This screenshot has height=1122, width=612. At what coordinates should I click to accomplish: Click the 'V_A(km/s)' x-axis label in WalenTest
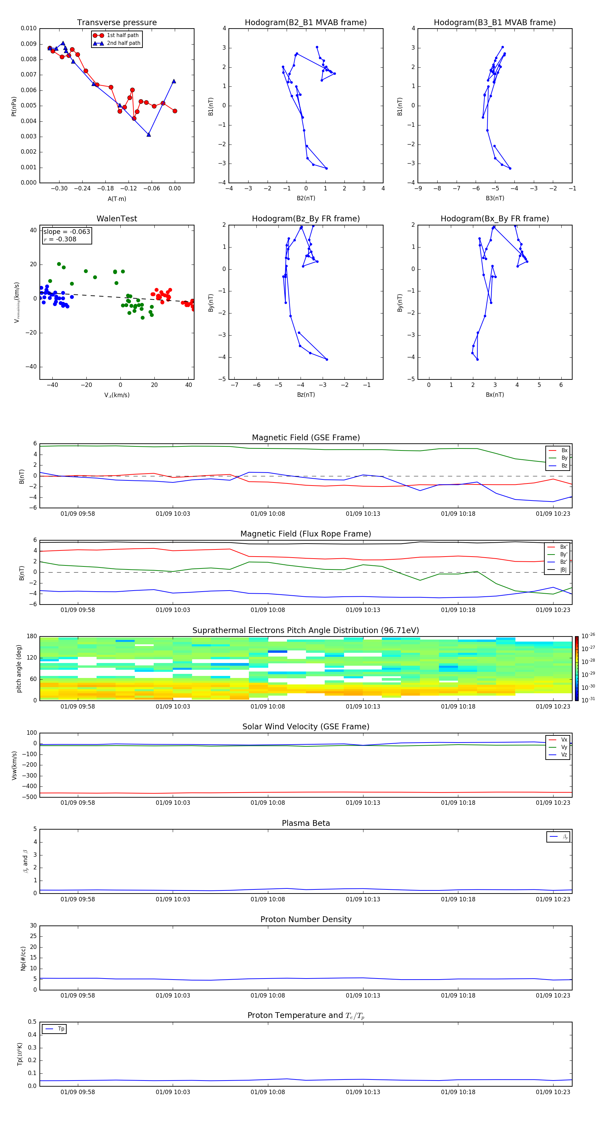[x=117, y=395]
